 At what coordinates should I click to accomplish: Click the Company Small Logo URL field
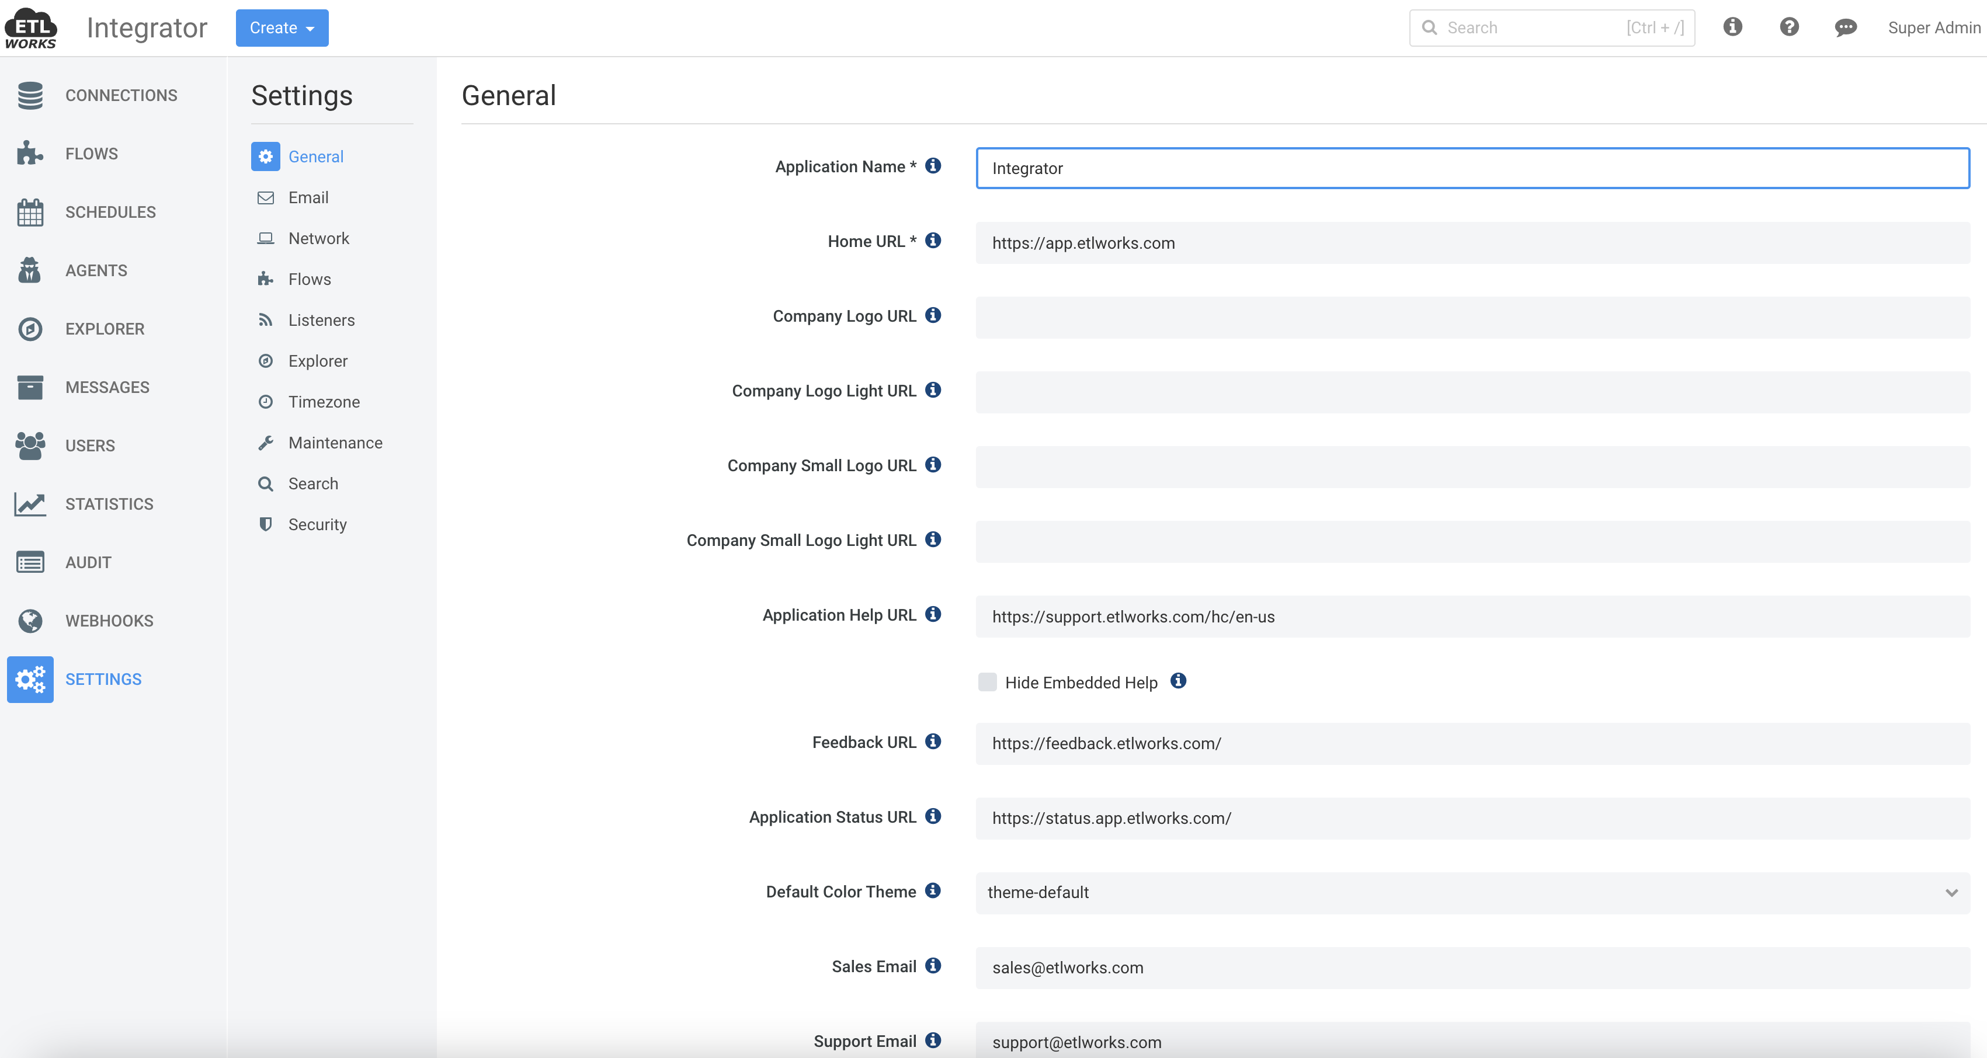pyautogui.click(x=1472, y=467)
